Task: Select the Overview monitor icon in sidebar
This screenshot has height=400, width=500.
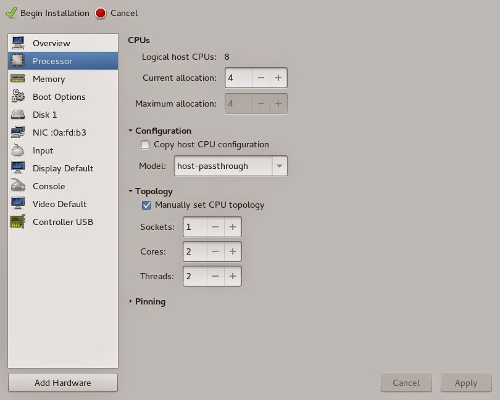Action: pos(19,43)
